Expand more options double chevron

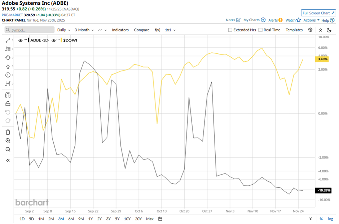click(x=311, y=219)
